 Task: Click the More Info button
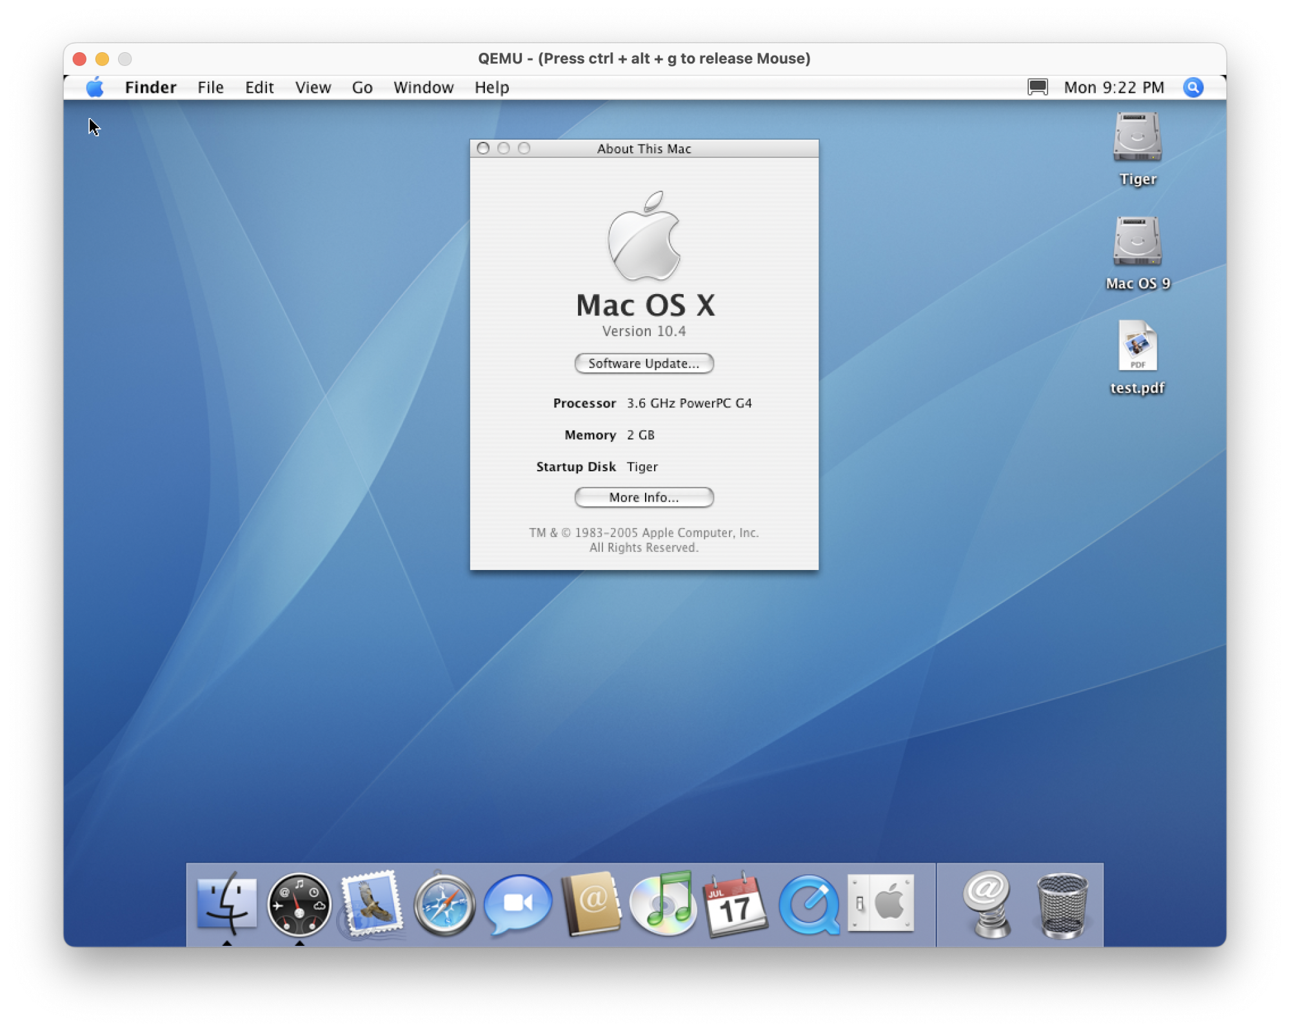coord(643,497)
